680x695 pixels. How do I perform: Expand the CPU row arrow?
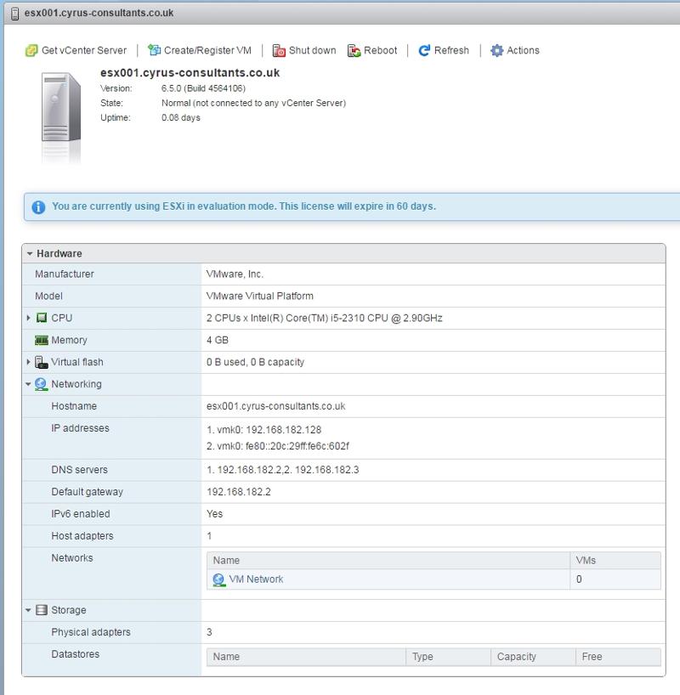[28, 318]
